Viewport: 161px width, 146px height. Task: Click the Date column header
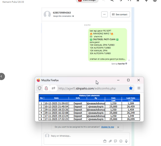[56, 98]
